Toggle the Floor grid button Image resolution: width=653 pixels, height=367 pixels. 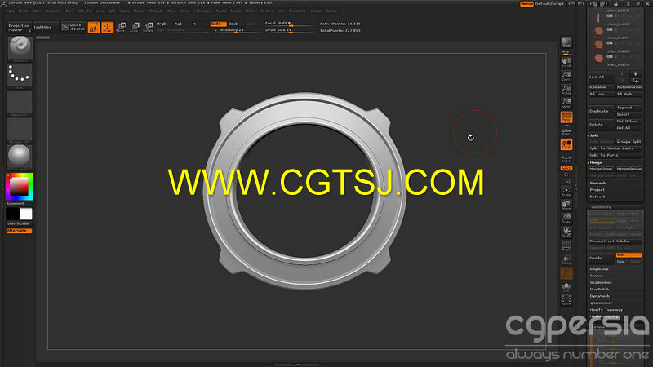point(566,130)
